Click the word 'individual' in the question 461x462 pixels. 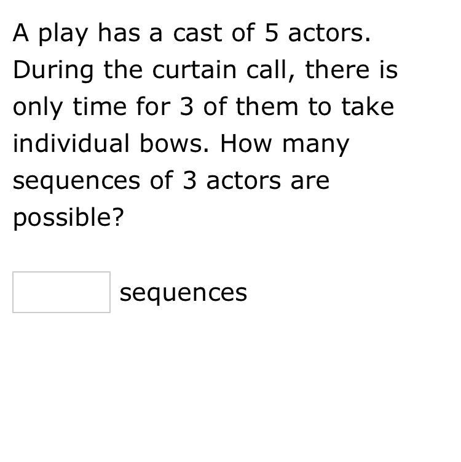click(x=71, y=144)
